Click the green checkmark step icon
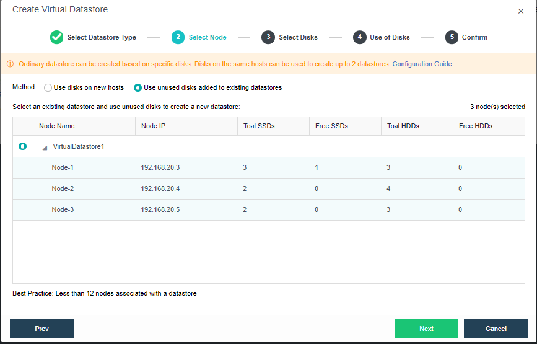The image size is (537, 344). [x=56, y=37]
